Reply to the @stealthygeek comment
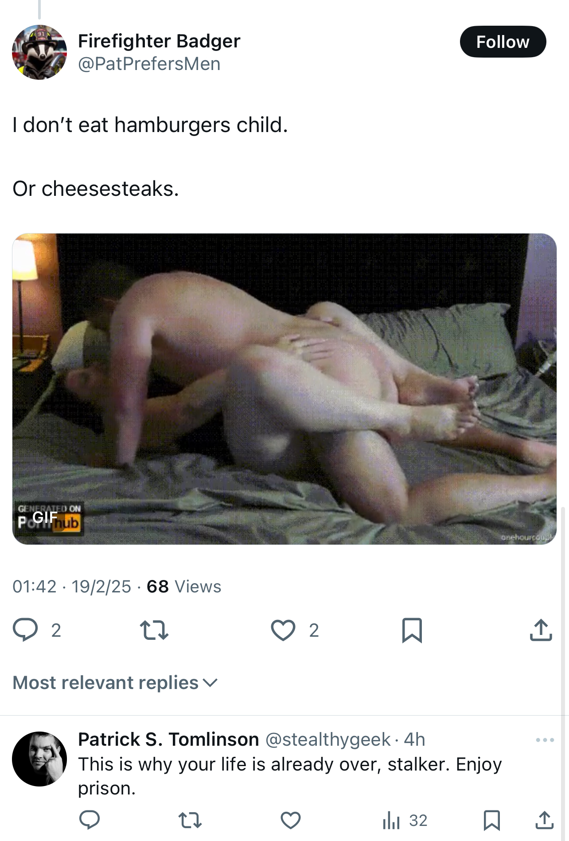Screen dimensions: 569x841 click(x=90, y=820)
